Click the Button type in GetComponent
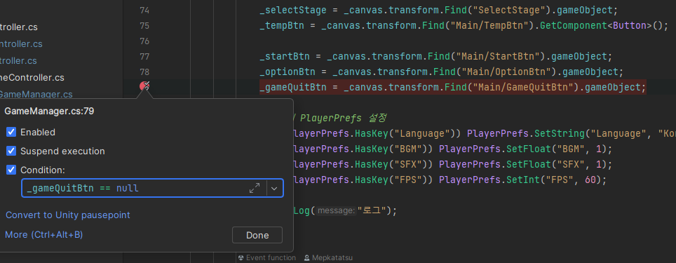This screenshot has width=676, height=263. 630,25
